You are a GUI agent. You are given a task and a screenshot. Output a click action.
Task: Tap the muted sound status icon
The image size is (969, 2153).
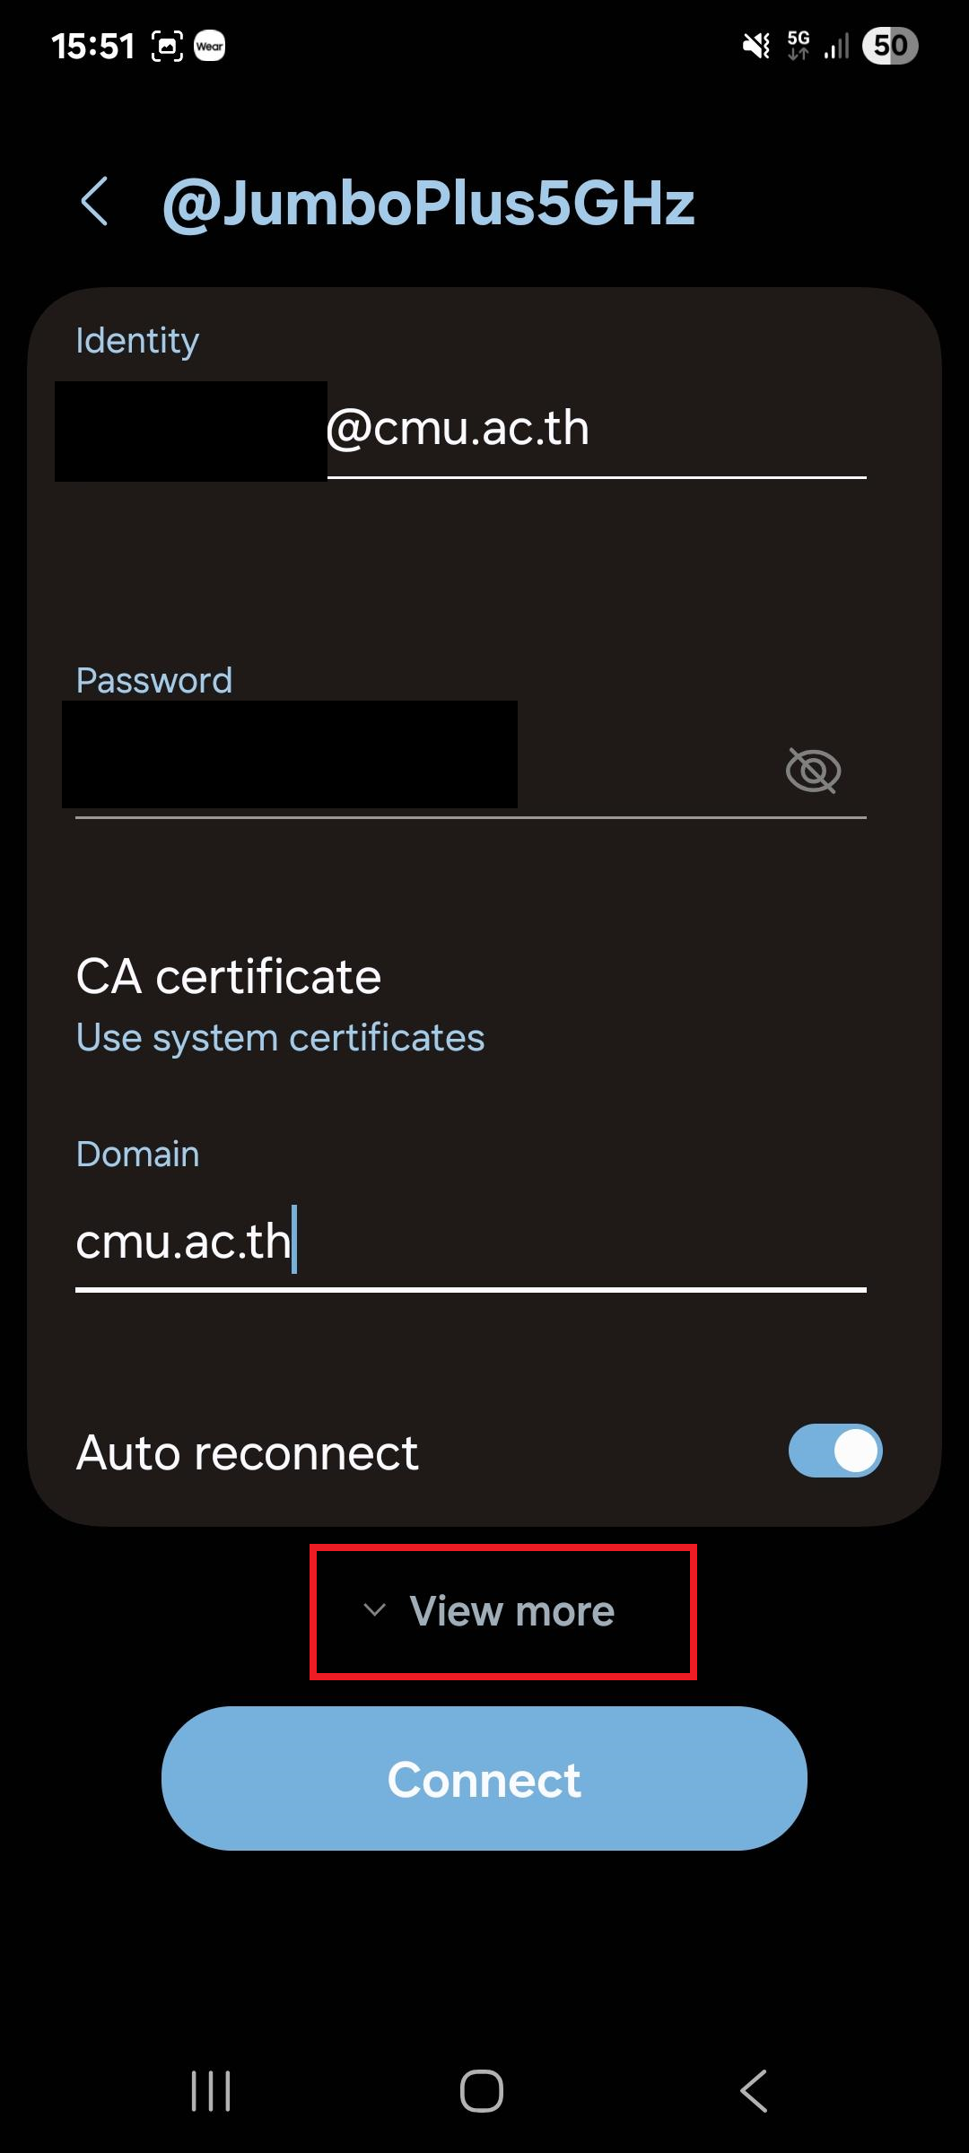pyautogui.click(x=756, y=46)
